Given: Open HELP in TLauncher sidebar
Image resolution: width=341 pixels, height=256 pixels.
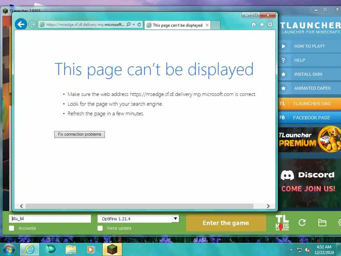Looking at the screenshot, I should (x=310, y=60).
